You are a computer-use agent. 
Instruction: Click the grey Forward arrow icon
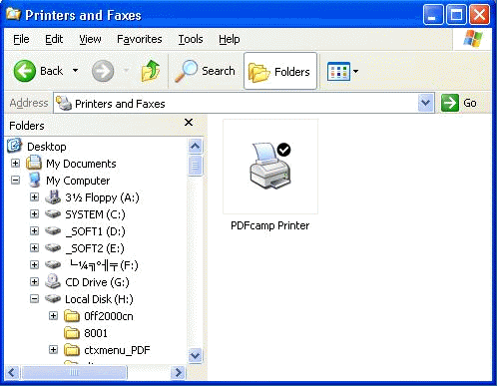[103, 71]
